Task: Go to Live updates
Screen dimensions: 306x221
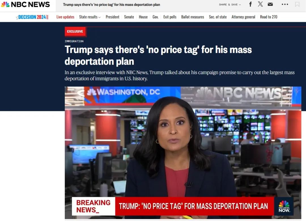Action: (x=65, y=17)
